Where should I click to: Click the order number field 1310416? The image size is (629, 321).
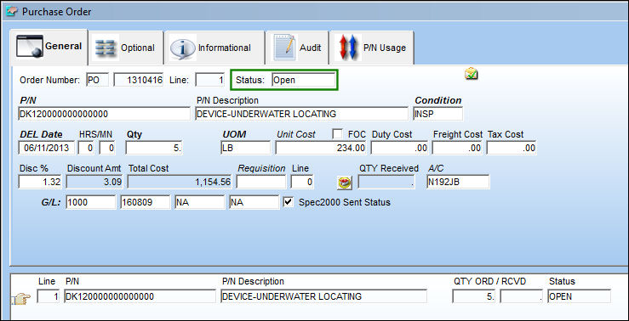[x=139, y=80]
